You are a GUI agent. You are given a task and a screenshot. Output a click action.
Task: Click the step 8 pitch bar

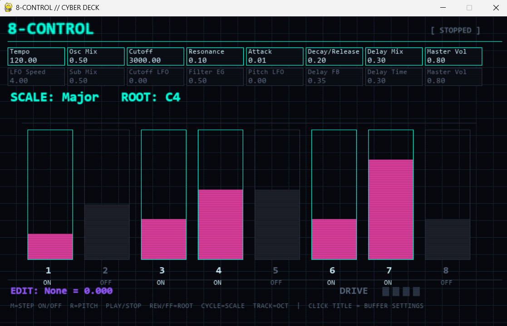tap(448, 194)
